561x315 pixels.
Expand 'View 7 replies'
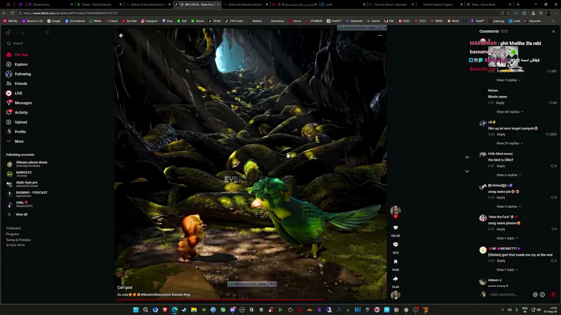click(x=509, y=80)
